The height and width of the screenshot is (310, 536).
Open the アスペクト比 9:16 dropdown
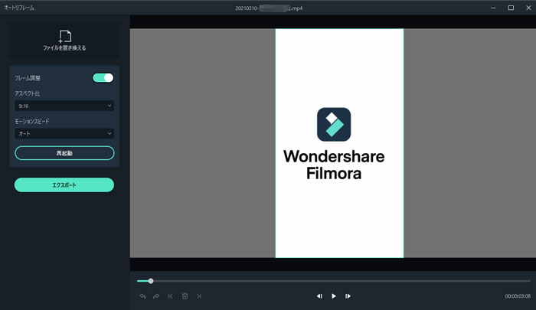(64, 106)
